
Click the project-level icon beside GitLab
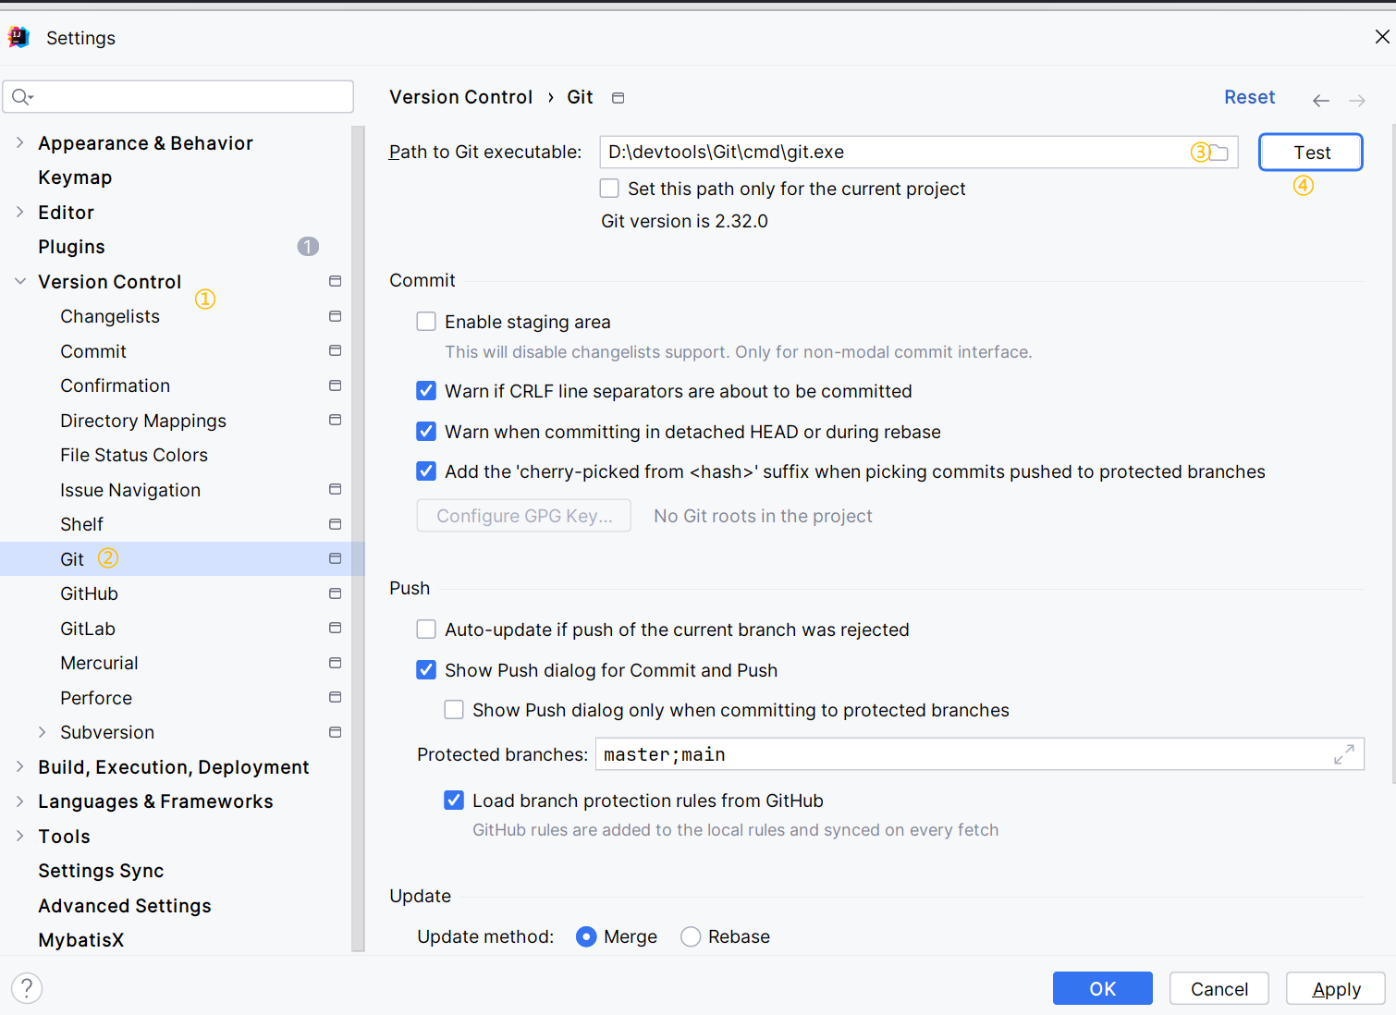(x=335, y=628)
